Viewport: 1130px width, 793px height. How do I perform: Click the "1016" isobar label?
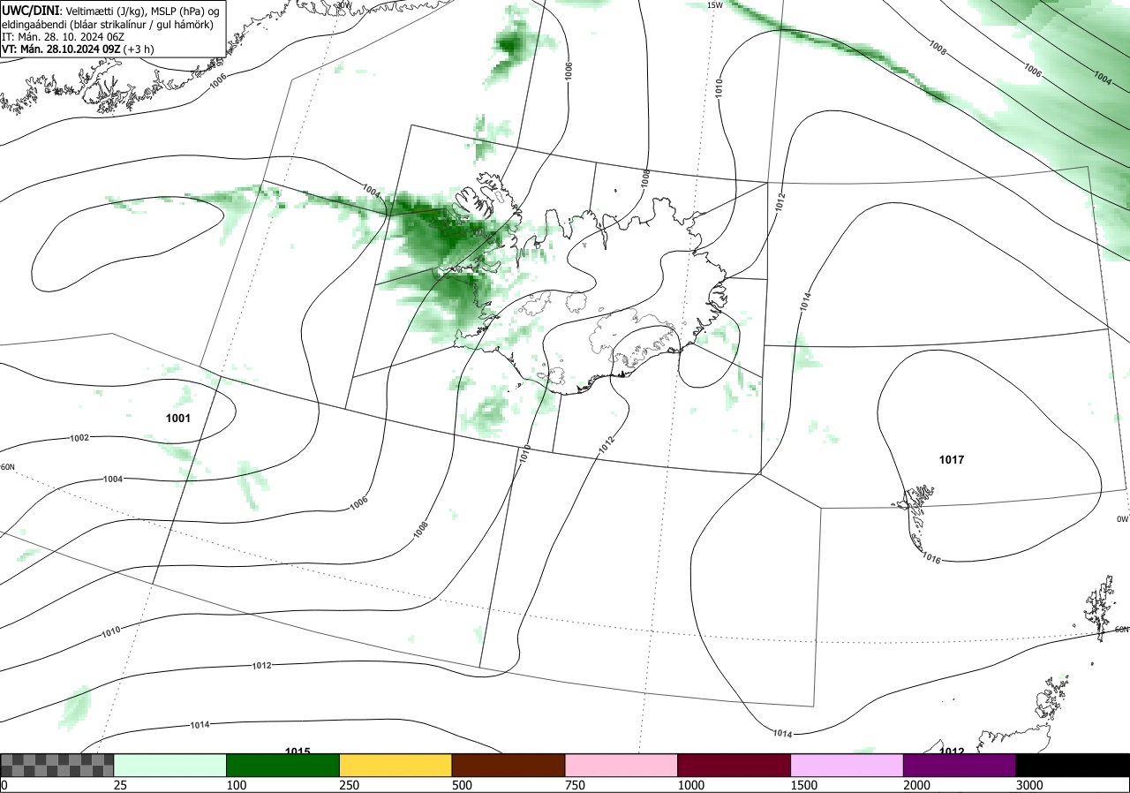[x=931, y=557]
